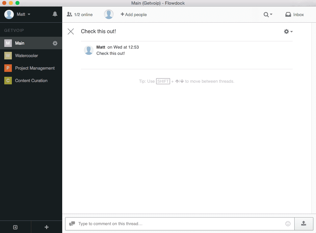The image size is (316, 233).
Task: Click the Check this out! thread title
Action: click(98, 31)
